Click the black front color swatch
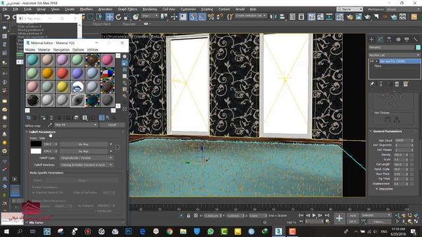Screen dimensions: 422x237 pyautogui.click(x=36, y=144)
